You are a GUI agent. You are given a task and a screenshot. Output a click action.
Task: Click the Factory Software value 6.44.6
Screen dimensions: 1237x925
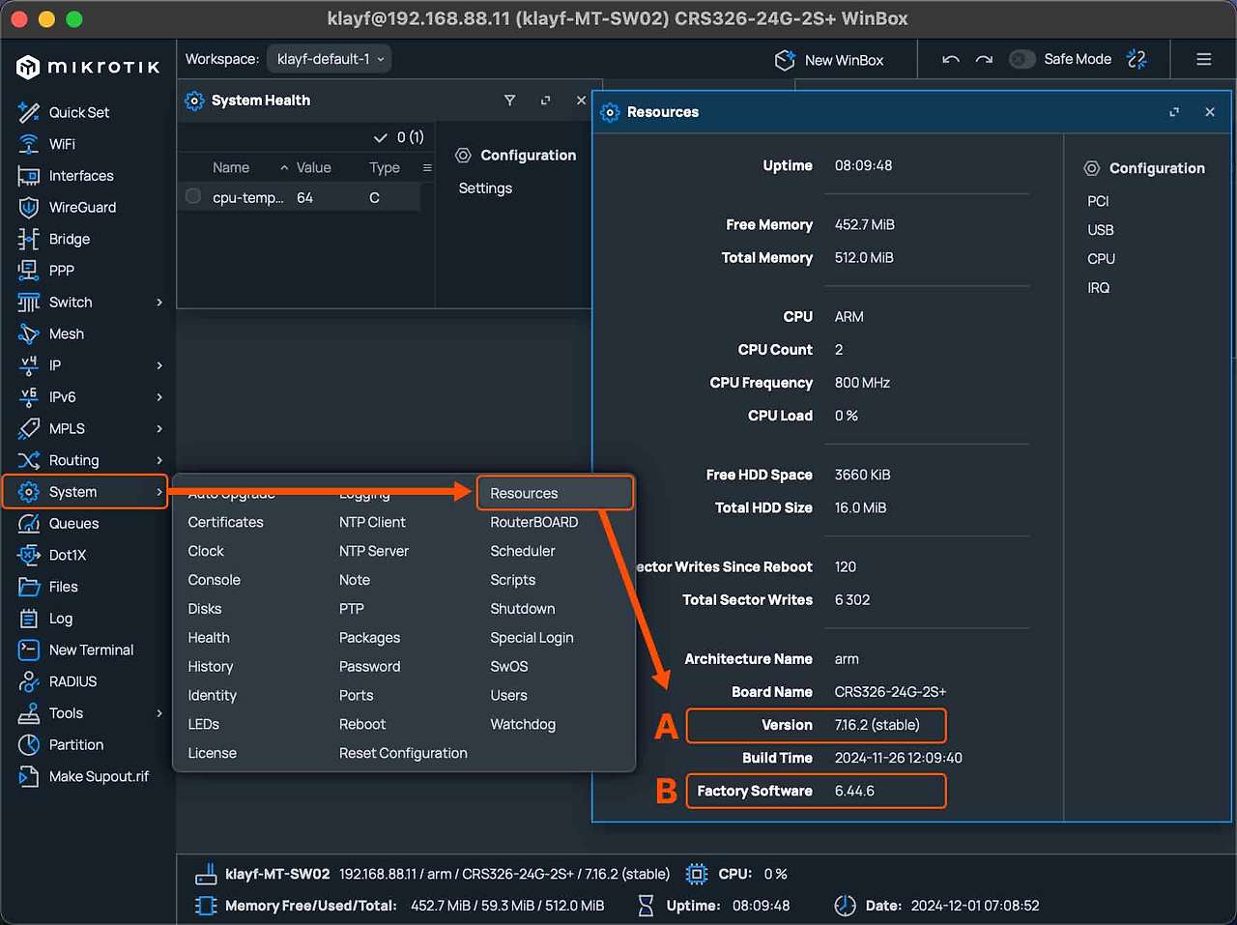pos(854,791)
